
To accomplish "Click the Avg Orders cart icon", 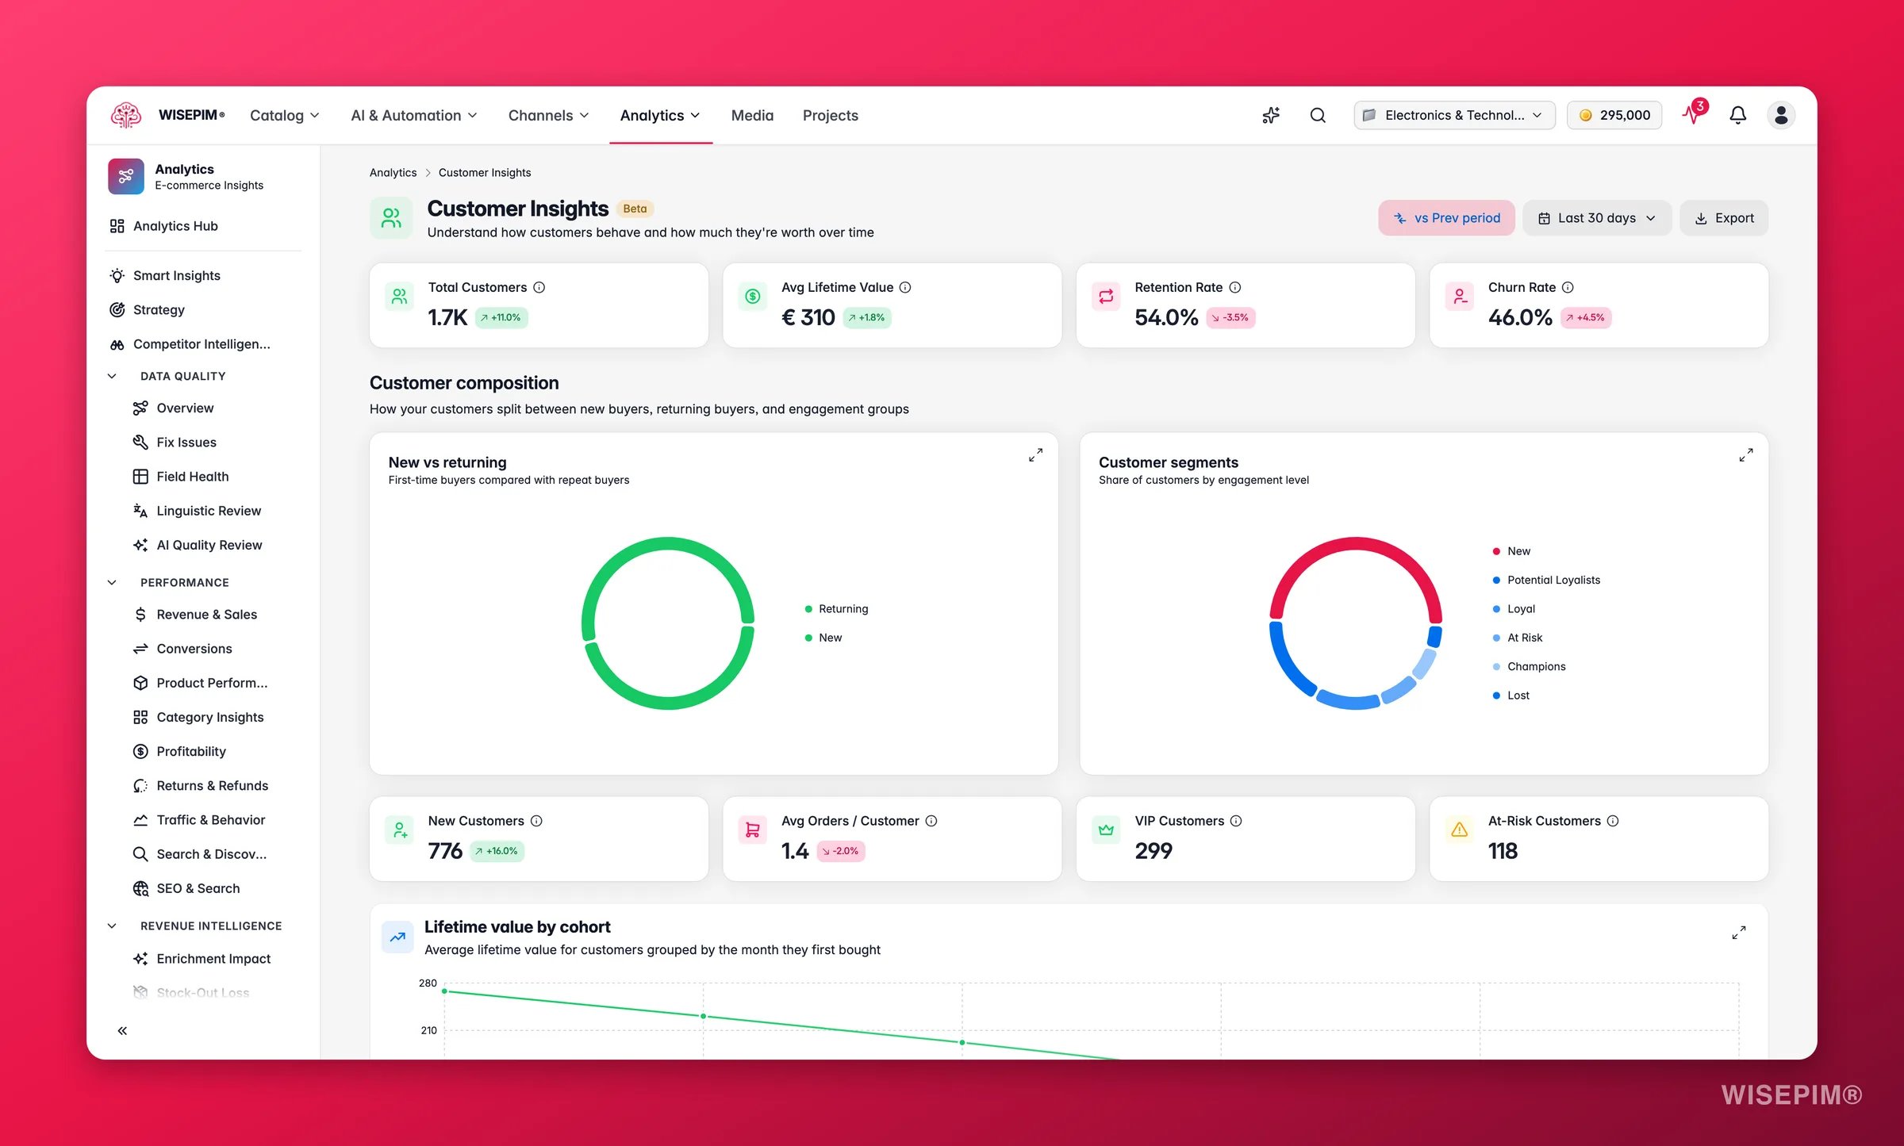I will pos(752,830).
